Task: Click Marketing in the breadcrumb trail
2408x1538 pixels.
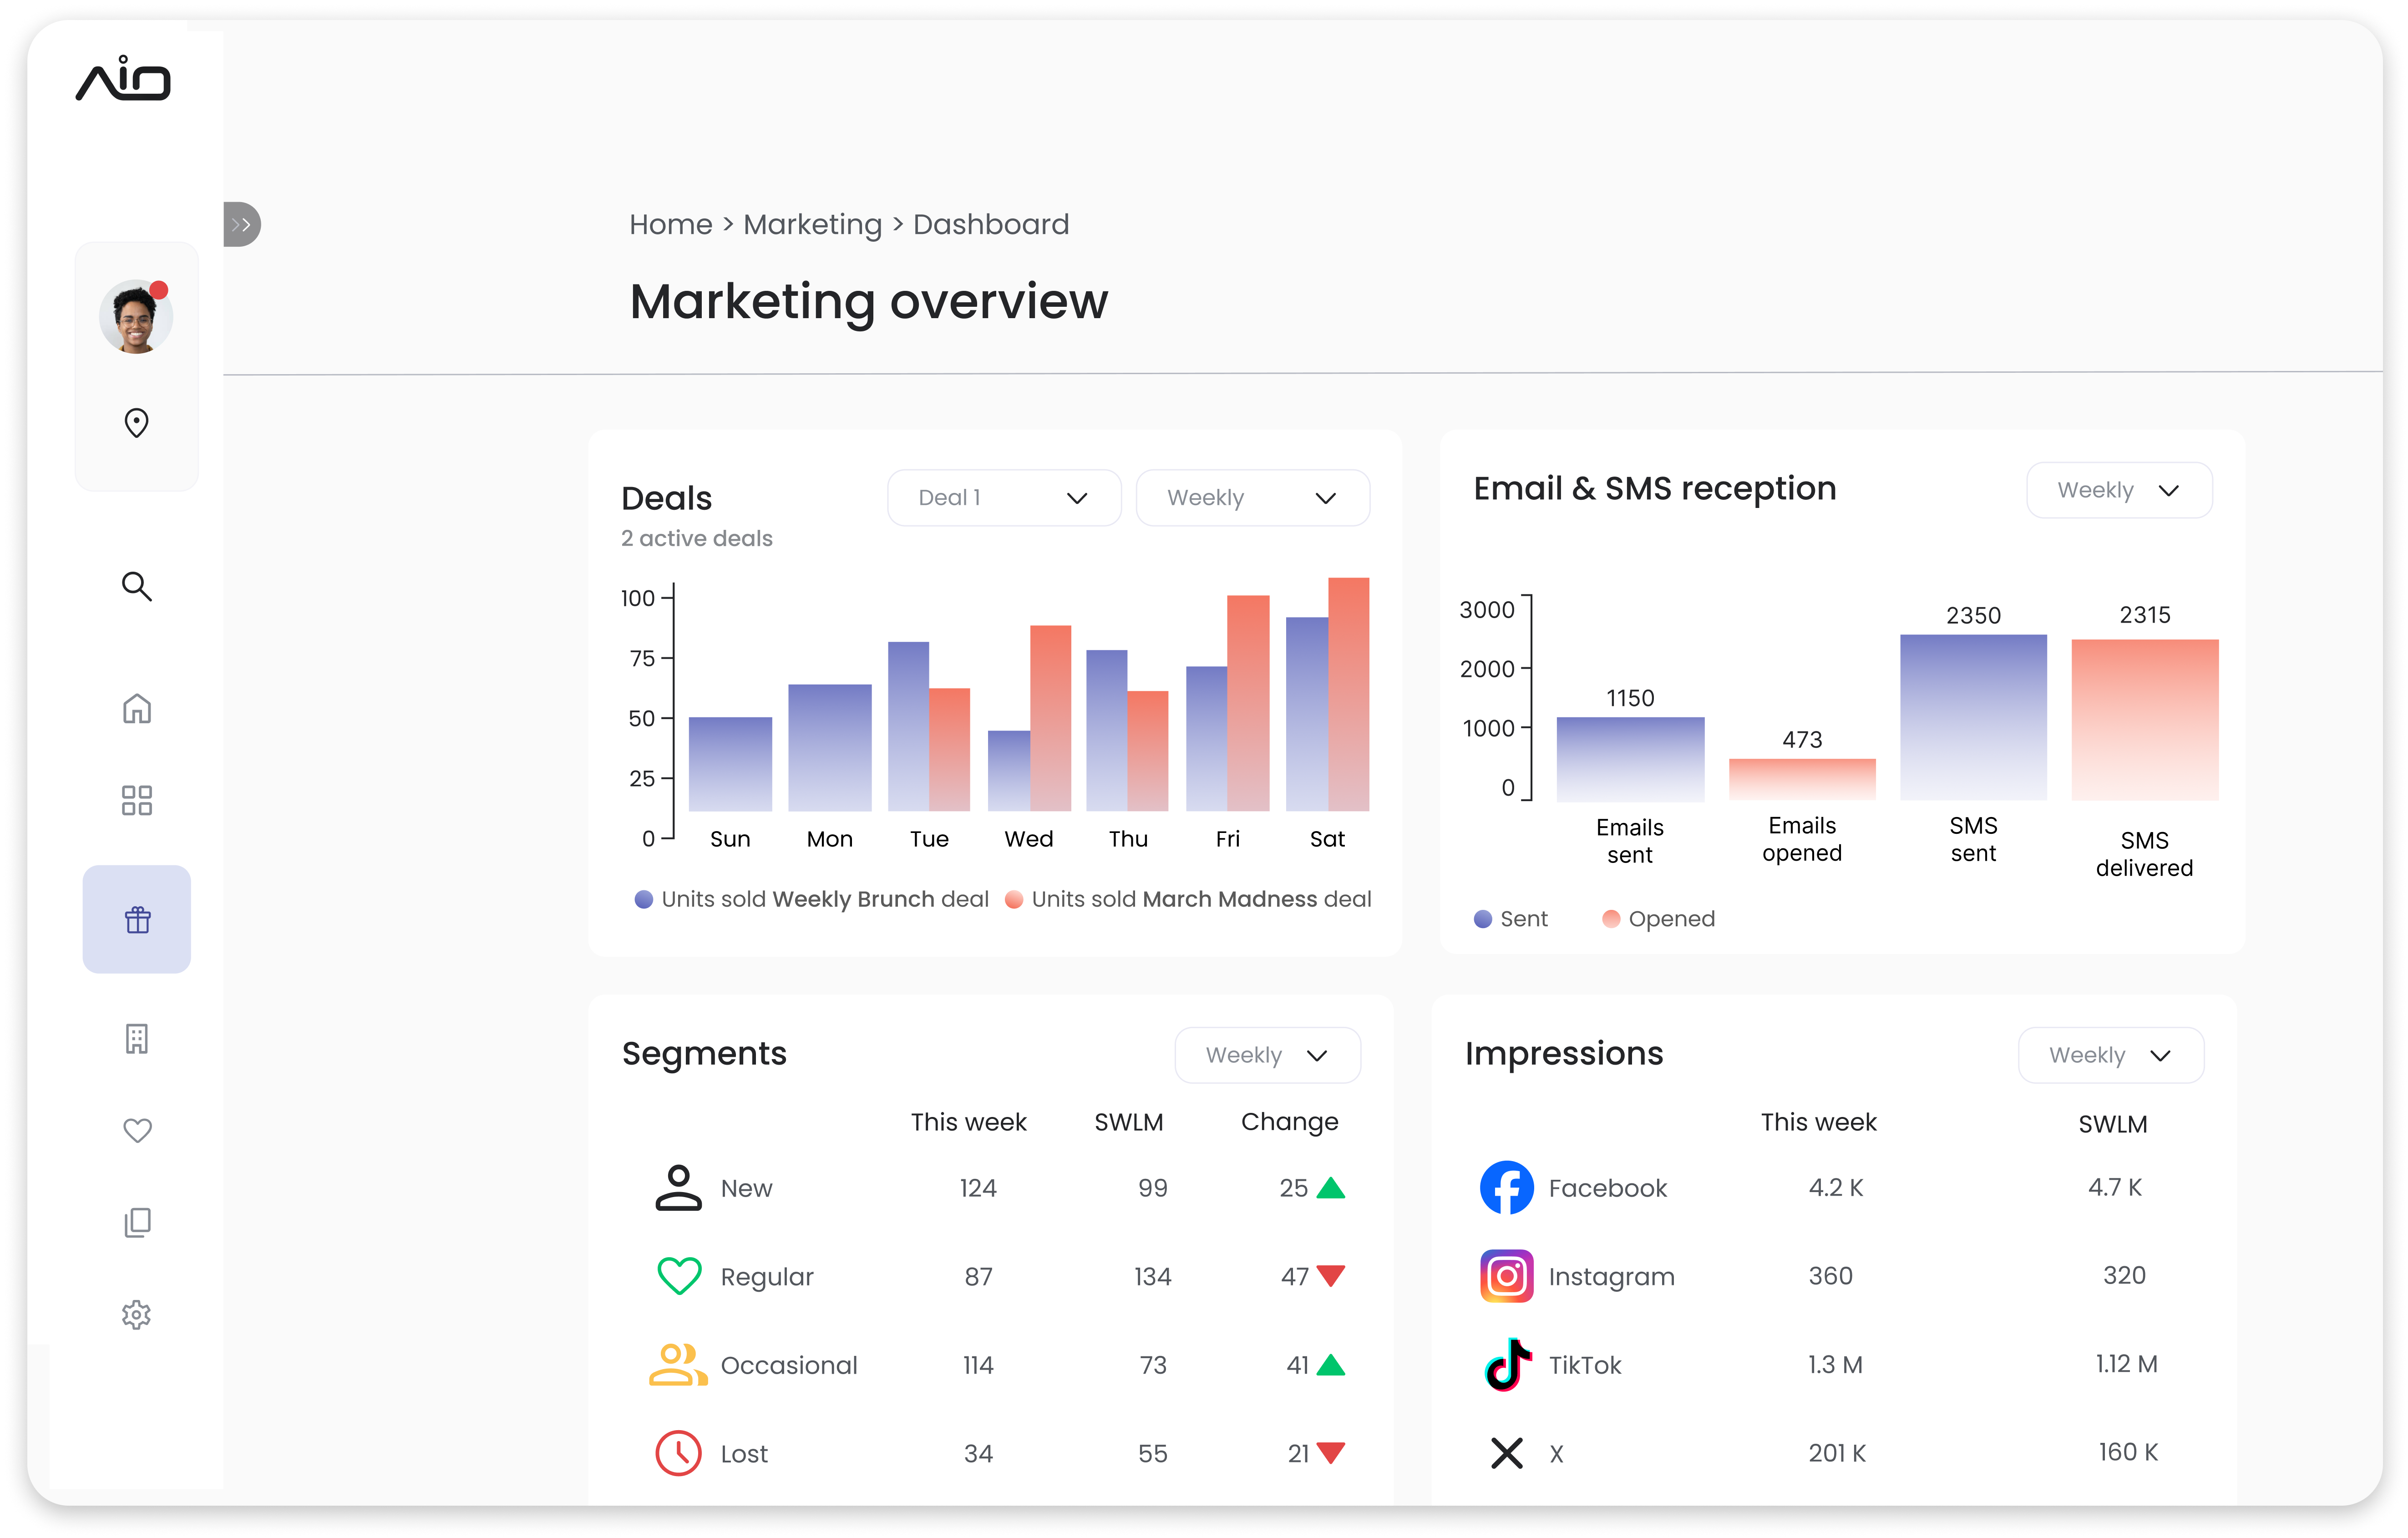Action: click(812, 225)
